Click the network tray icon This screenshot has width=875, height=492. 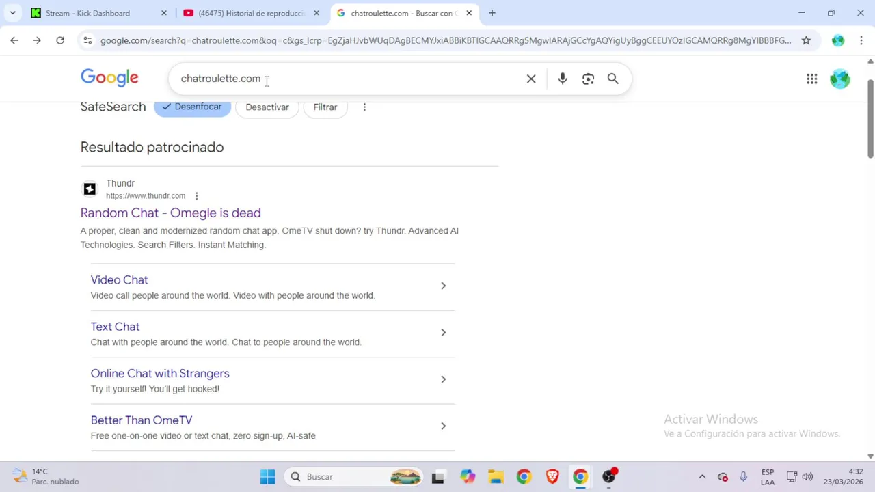click(792, 477)
